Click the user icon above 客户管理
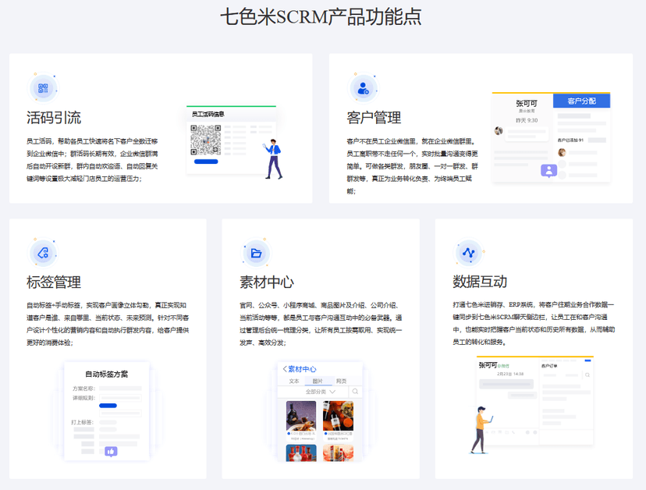 [x=363, y=88]
